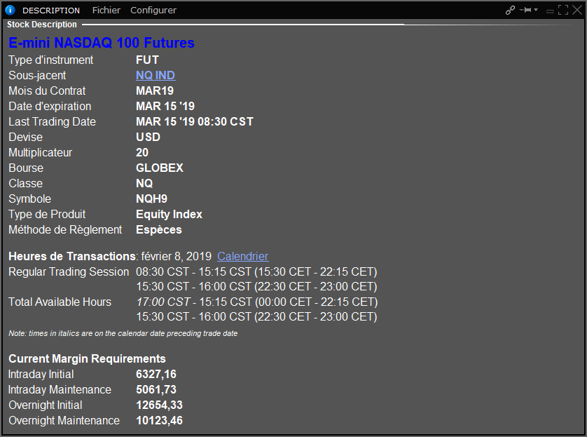Select expiration date MAR 15 '19
Image resolution: width=587 pixels, height=437 pixels.
(x=165, y=106)
